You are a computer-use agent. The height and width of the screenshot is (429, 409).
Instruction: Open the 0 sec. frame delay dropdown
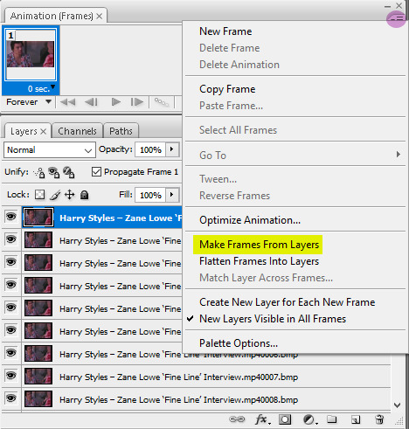tap(41, 88)
